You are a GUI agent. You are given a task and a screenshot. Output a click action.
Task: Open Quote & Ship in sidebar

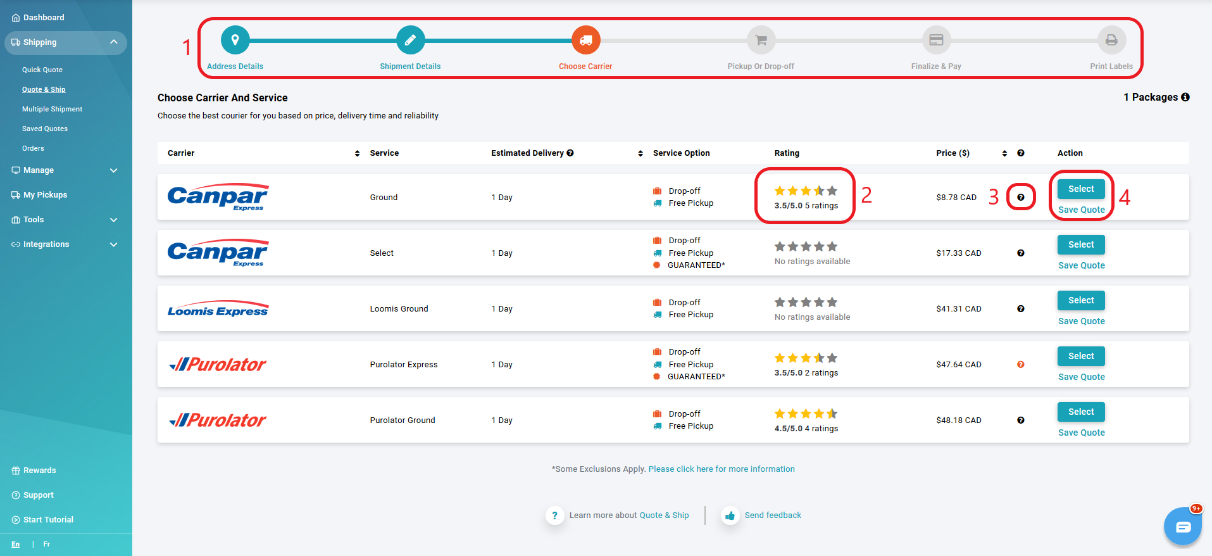pyautogui.click(x=44, y=89)
